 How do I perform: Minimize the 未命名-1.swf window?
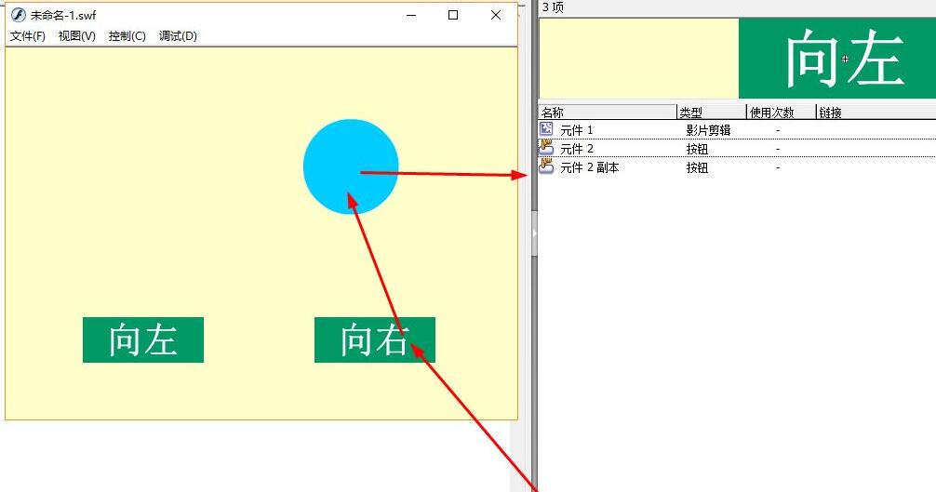click(x=411, y=15)
